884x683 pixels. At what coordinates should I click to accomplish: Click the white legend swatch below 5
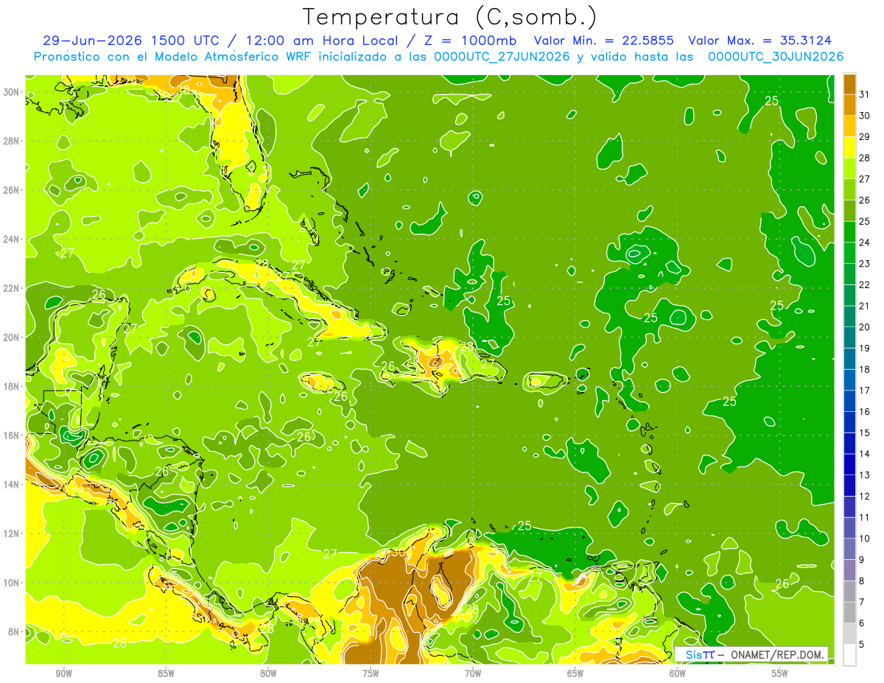[x=849, y=655]
